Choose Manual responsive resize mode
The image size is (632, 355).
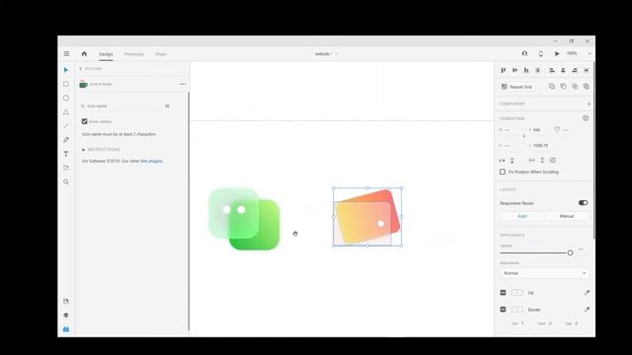566,216
